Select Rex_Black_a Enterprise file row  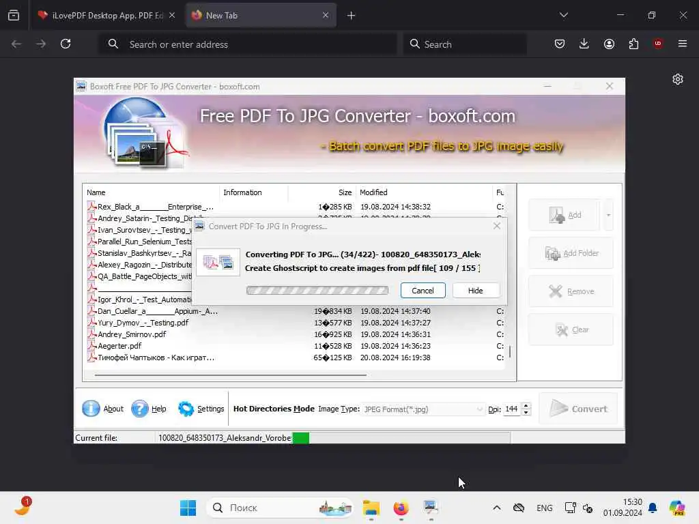(294, 207)
